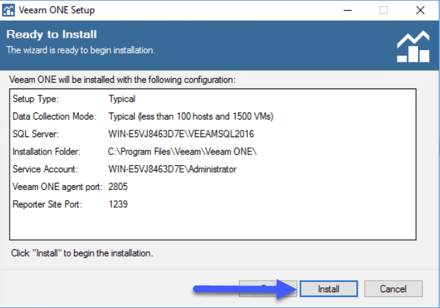
Task: Click the Ready to Install heading
Action: [x=51, y=34]
